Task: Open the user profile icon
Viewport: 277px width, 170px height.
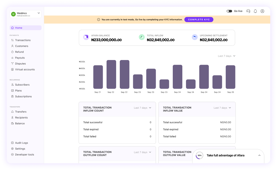Action: click(262, 11)
